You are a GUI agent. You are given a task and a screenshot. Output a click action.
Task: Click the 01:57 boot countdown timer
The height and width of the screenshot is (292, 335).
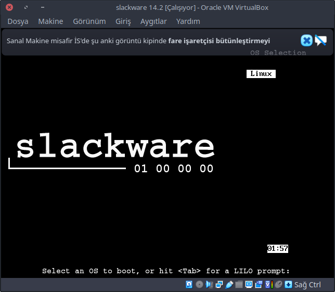tap(278, 249)
